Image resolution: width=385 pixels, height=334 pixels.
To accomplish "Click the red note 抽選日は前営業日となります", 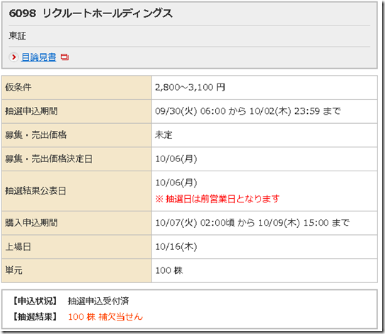I will tap(217, 199).
